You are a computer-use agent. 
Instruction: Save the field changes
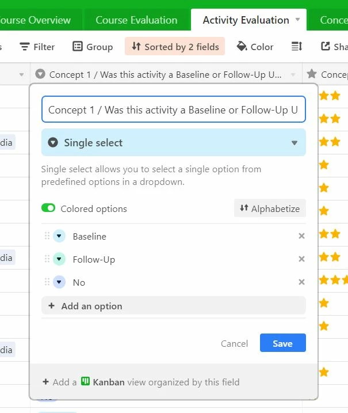coord(283,343)
